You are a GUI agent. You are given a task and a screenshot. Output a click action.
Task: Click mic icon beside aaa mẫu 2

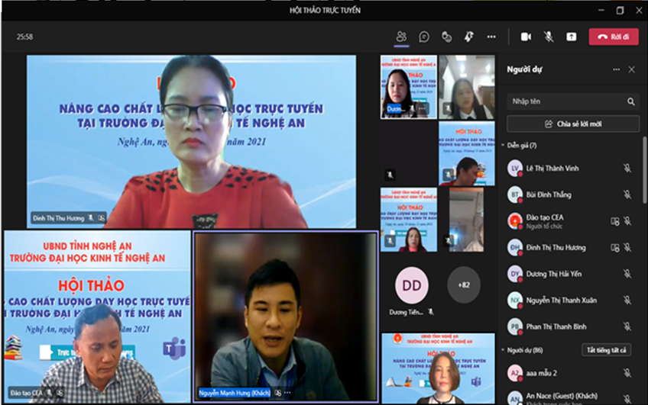point(627,373)
